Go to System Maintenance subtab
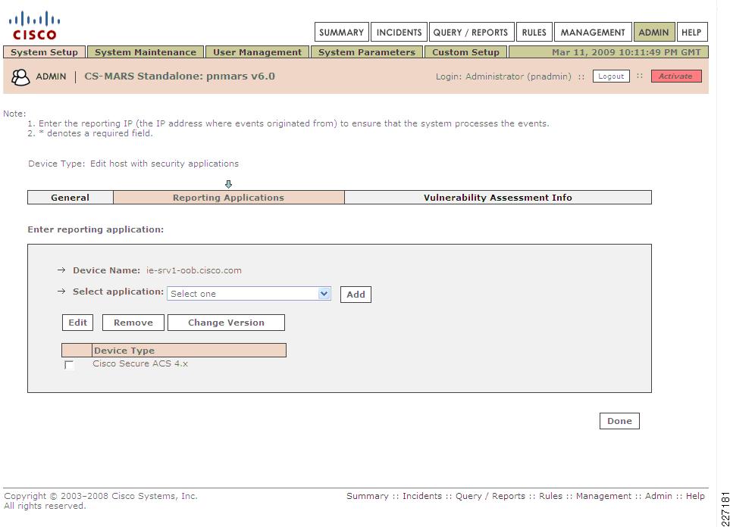730x527 pixels. pyautogui.click(x=146, y=52)
